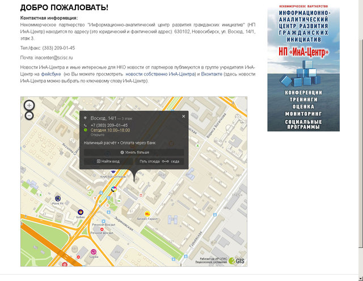The height and width of the screenshot is (281, 363).
Task: Open the фейсбуке link
Action: 51,74
